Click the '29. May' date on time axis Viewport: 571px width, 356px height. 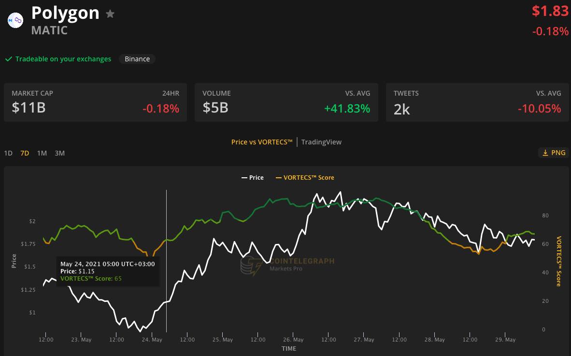tap(505, 340)
